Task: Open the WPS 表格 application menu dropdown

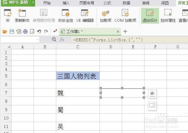Action: (x=33, y=2)
